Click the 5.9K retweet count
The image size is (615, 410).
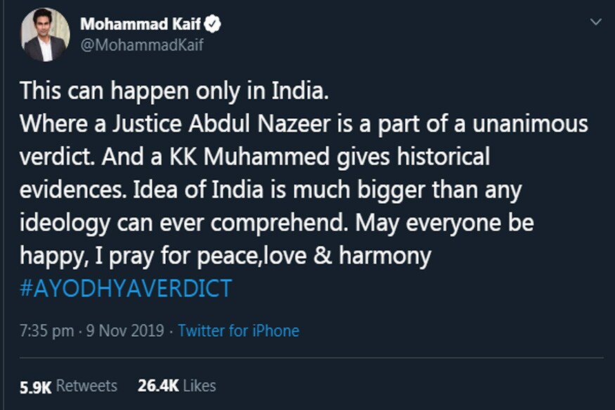(x=36, y=386)
